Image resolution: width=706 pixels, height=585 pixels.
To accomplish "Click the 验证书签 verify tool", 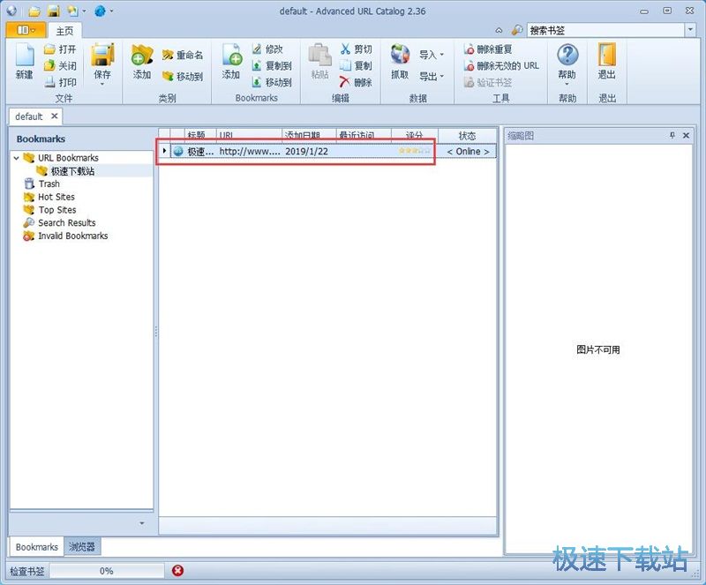I will [x=488, y=82].
